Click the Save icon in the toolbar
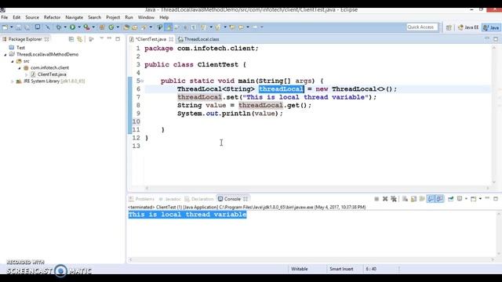Viewport: 502px width, 282px height. 19,27
